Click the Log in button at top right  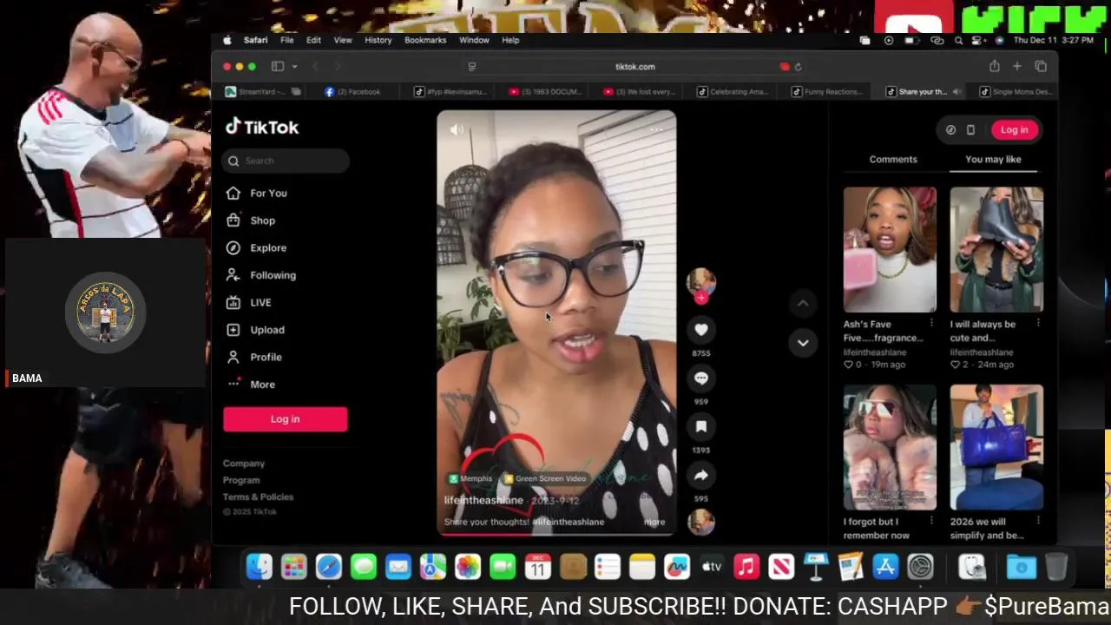[1014, 129]
